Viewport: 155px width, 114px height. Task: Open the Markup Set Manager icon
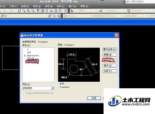tap(56, 11)
